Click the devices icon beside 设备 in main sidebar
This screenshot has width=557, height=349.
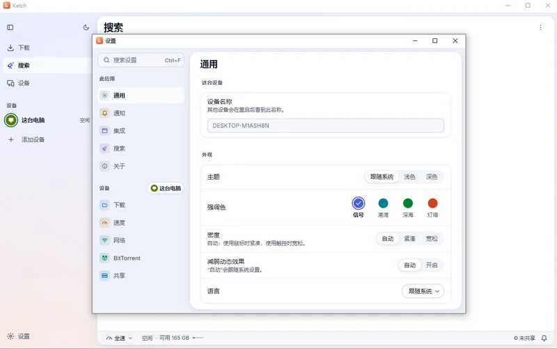10,83
